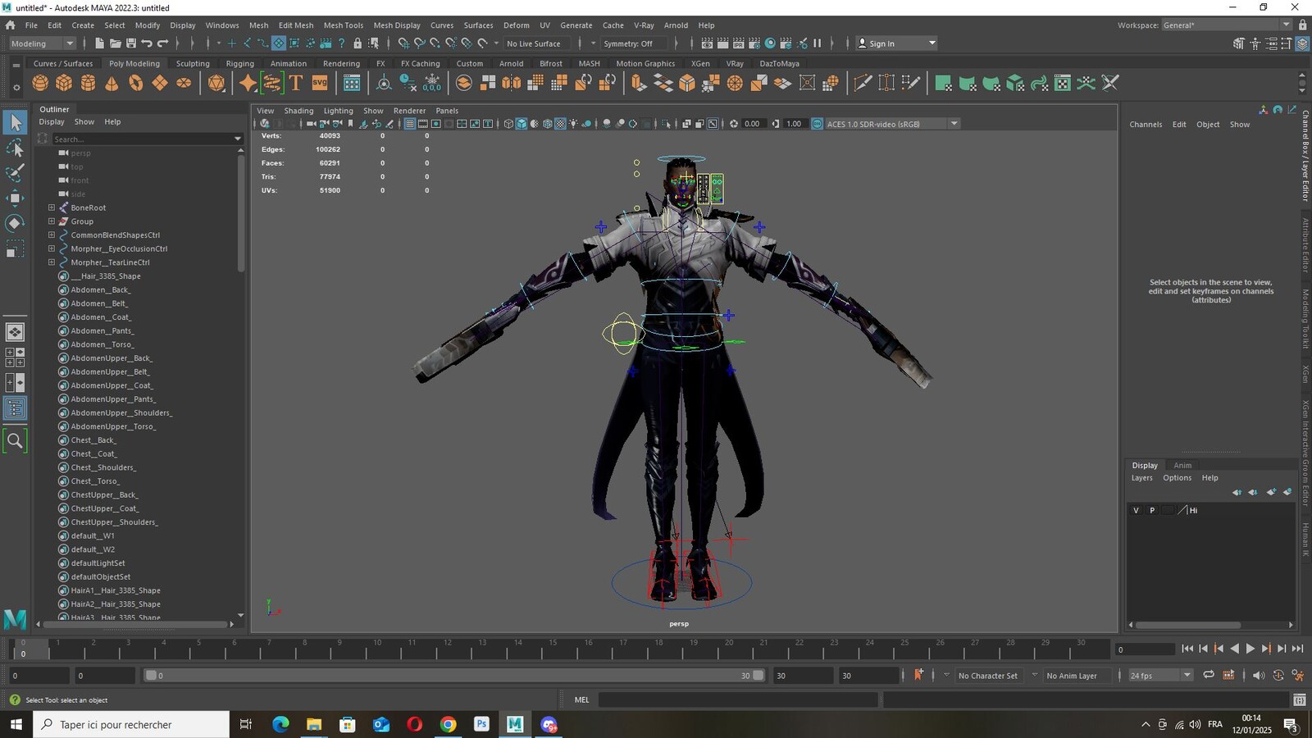Toggle auto keyframe button near Character Set
Viewport: 1312px width, 738px height.
click(918, 675)
